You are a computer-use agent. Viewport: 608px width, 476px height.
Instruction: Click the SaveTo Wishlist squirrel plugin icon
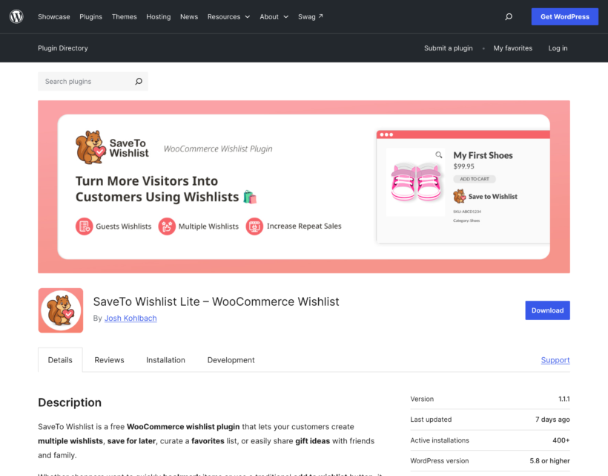coord(61,310)
